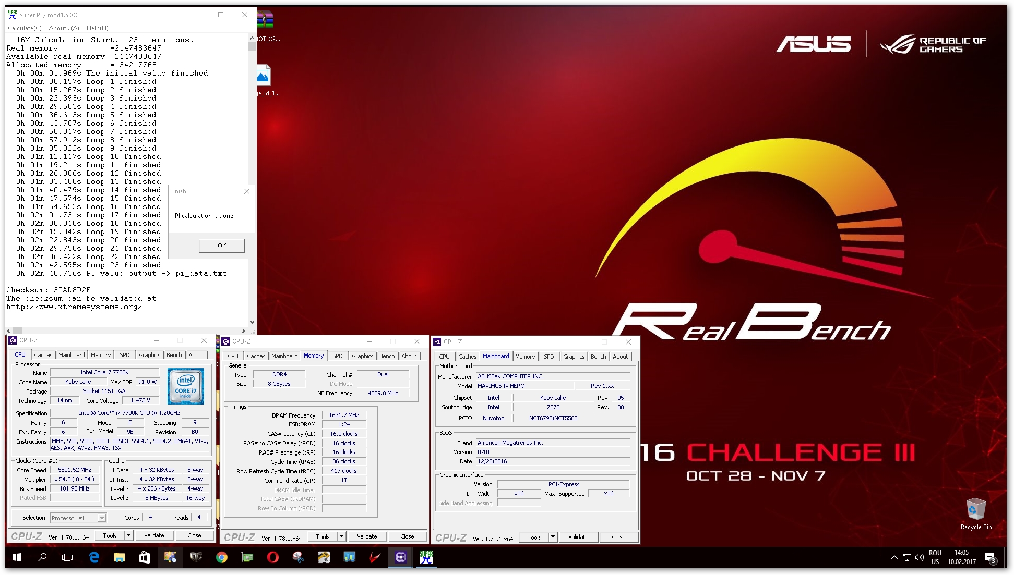The height and width of the screenshot is (575, 1014).
Task: Open the Help menu in Super PI
Action: point(97,28)
